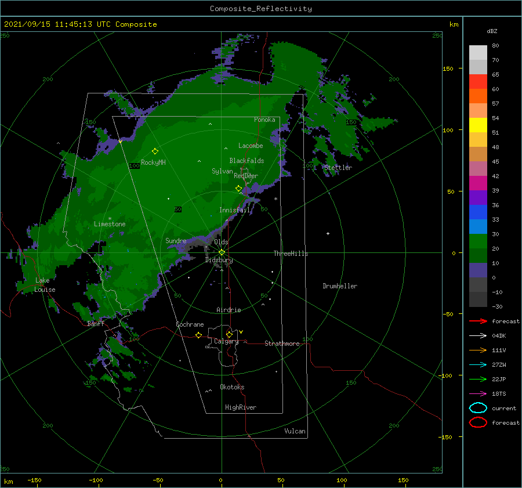Click the Stettler label

(x=338, y=168)
